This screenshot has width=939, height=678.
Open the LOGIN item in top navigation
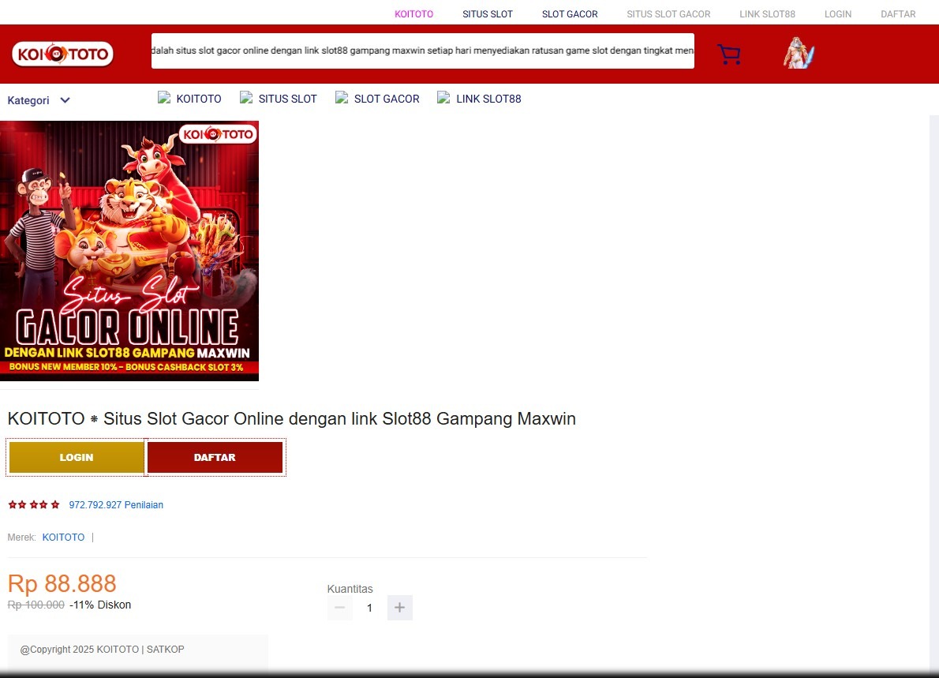[x=837, y=13]
